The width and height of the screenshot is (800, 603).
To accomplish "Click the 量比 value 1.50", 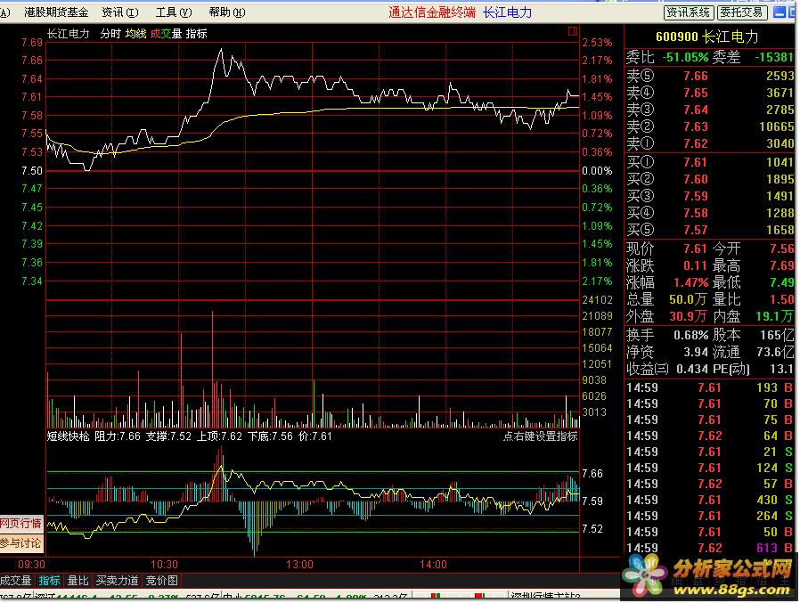I will click(x=782, y=299).
